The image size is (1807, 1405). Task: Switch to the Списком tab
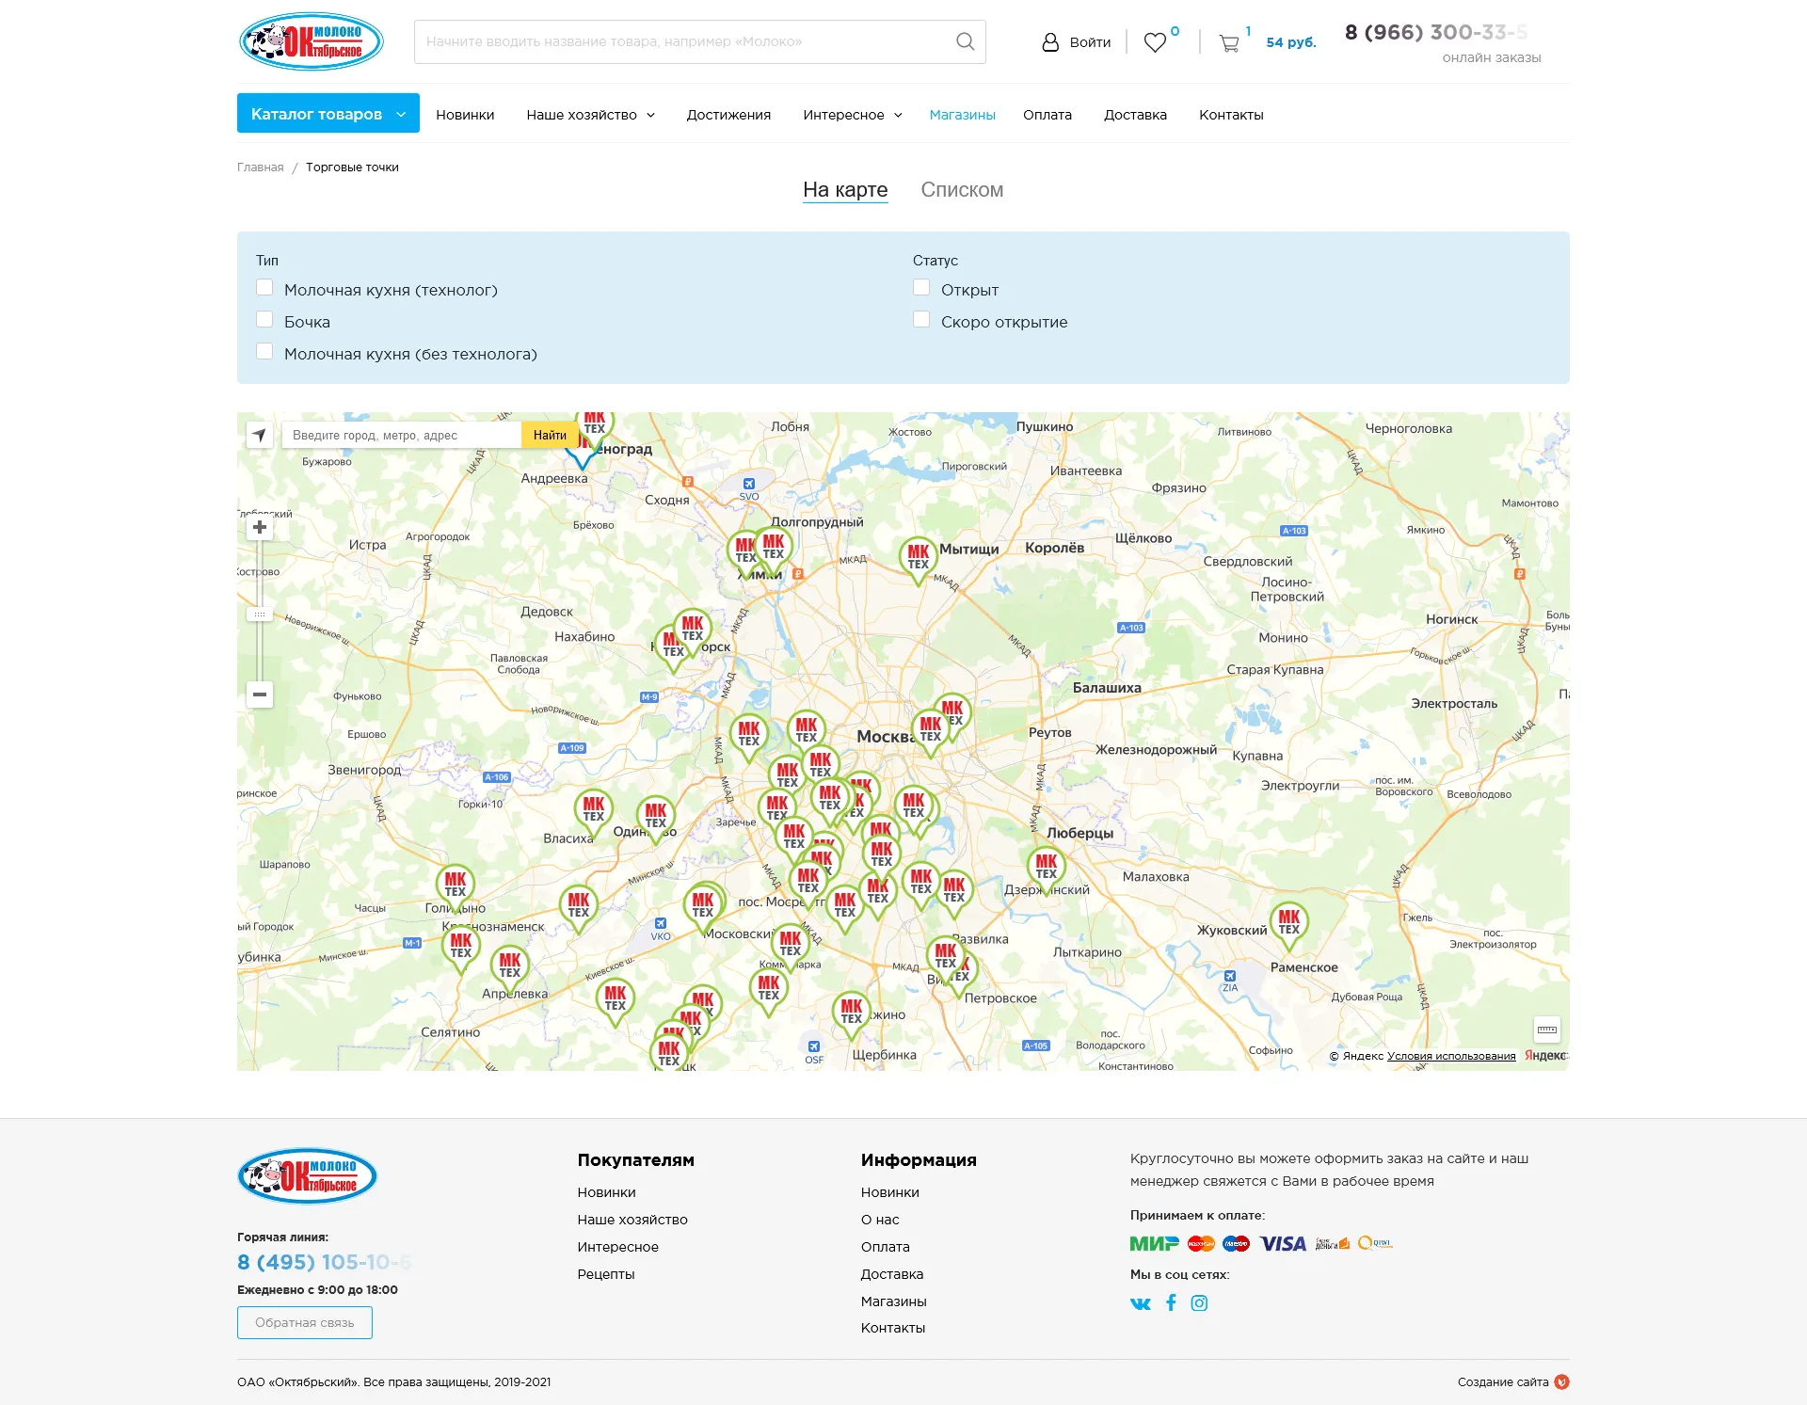(x=961, y=190)
